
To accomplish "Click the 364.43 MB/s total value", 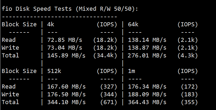I will coord(147,102).
